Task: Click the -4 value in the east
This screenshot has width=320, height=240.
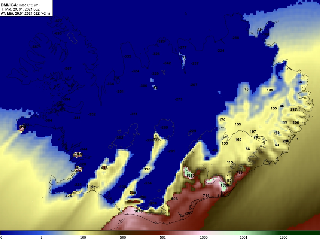Action: click(x=300, y=82)
